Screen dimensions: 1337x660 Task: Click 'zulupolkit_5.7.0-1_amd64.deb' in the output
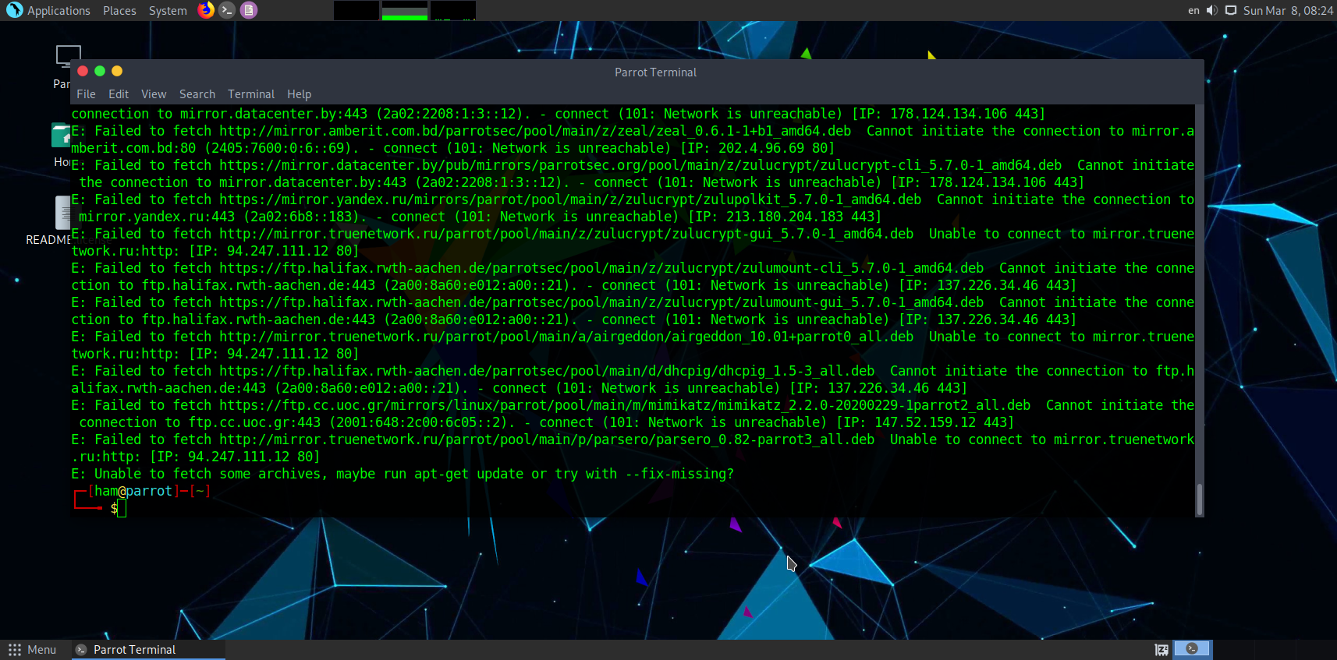click(812, 199)
